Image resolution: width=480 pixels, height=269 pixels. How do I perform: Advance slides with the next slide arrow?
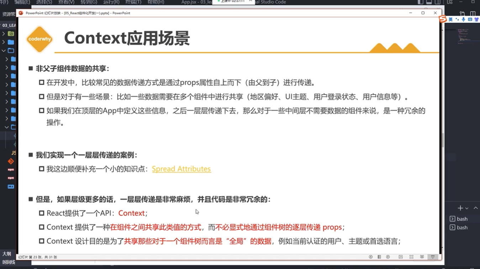pyautogui.click(x=388, y=257)
